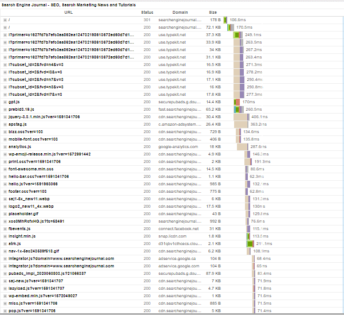
Task: Click the 87.9 KB size cell
Action: coord(213,274)
